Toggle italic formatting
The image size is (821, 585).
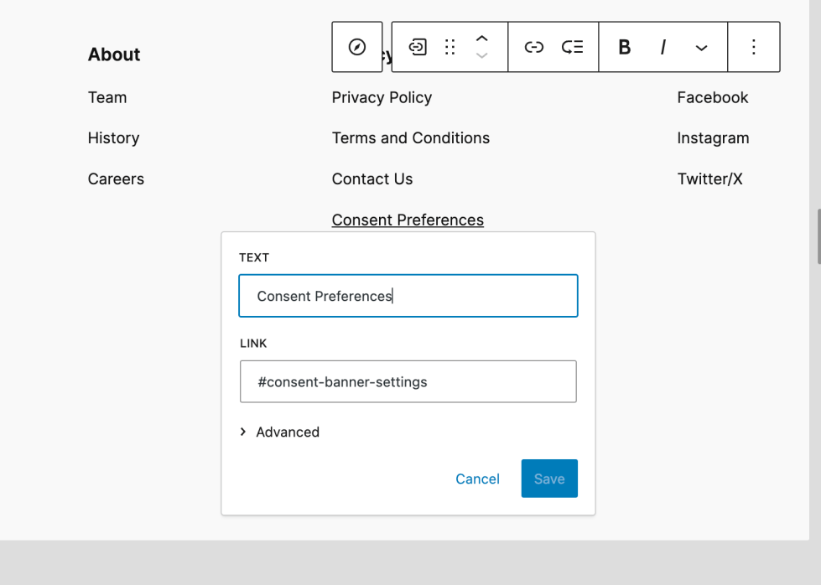point(663,47)
